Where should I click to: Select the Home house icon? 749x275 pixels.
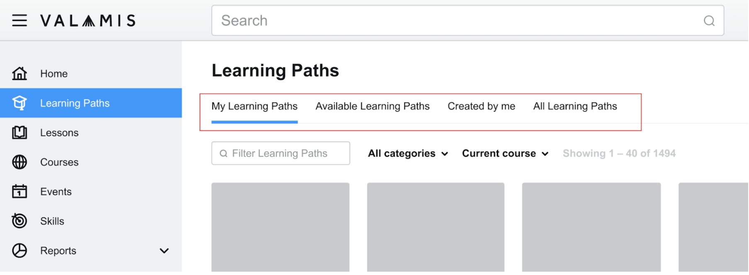pos(19,73)
